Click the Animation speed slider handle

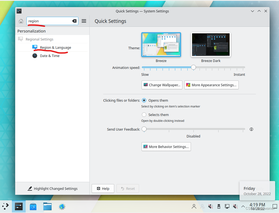pos(193,67)
